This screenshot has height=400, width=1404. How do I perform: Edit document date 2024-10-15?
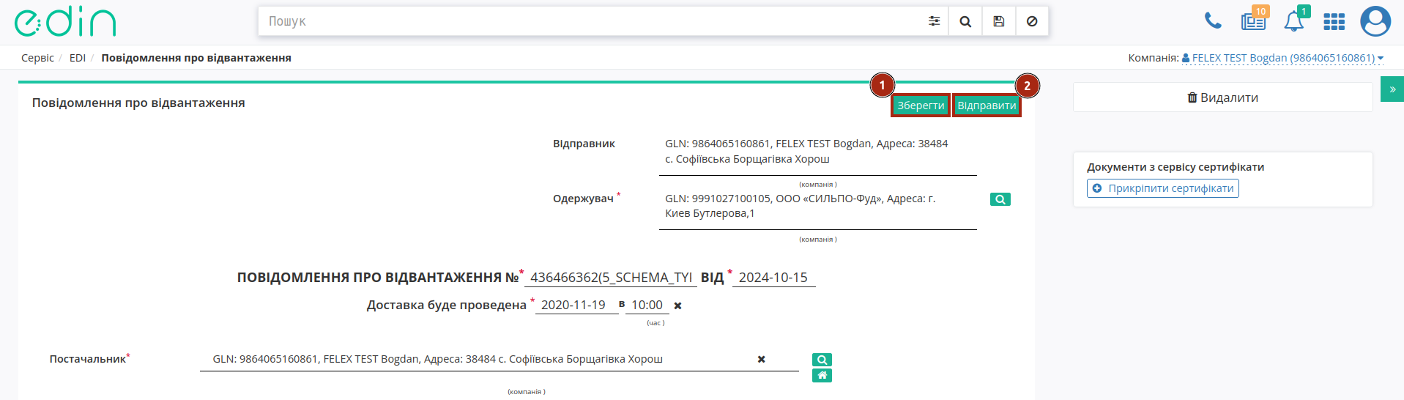(773, 278)
